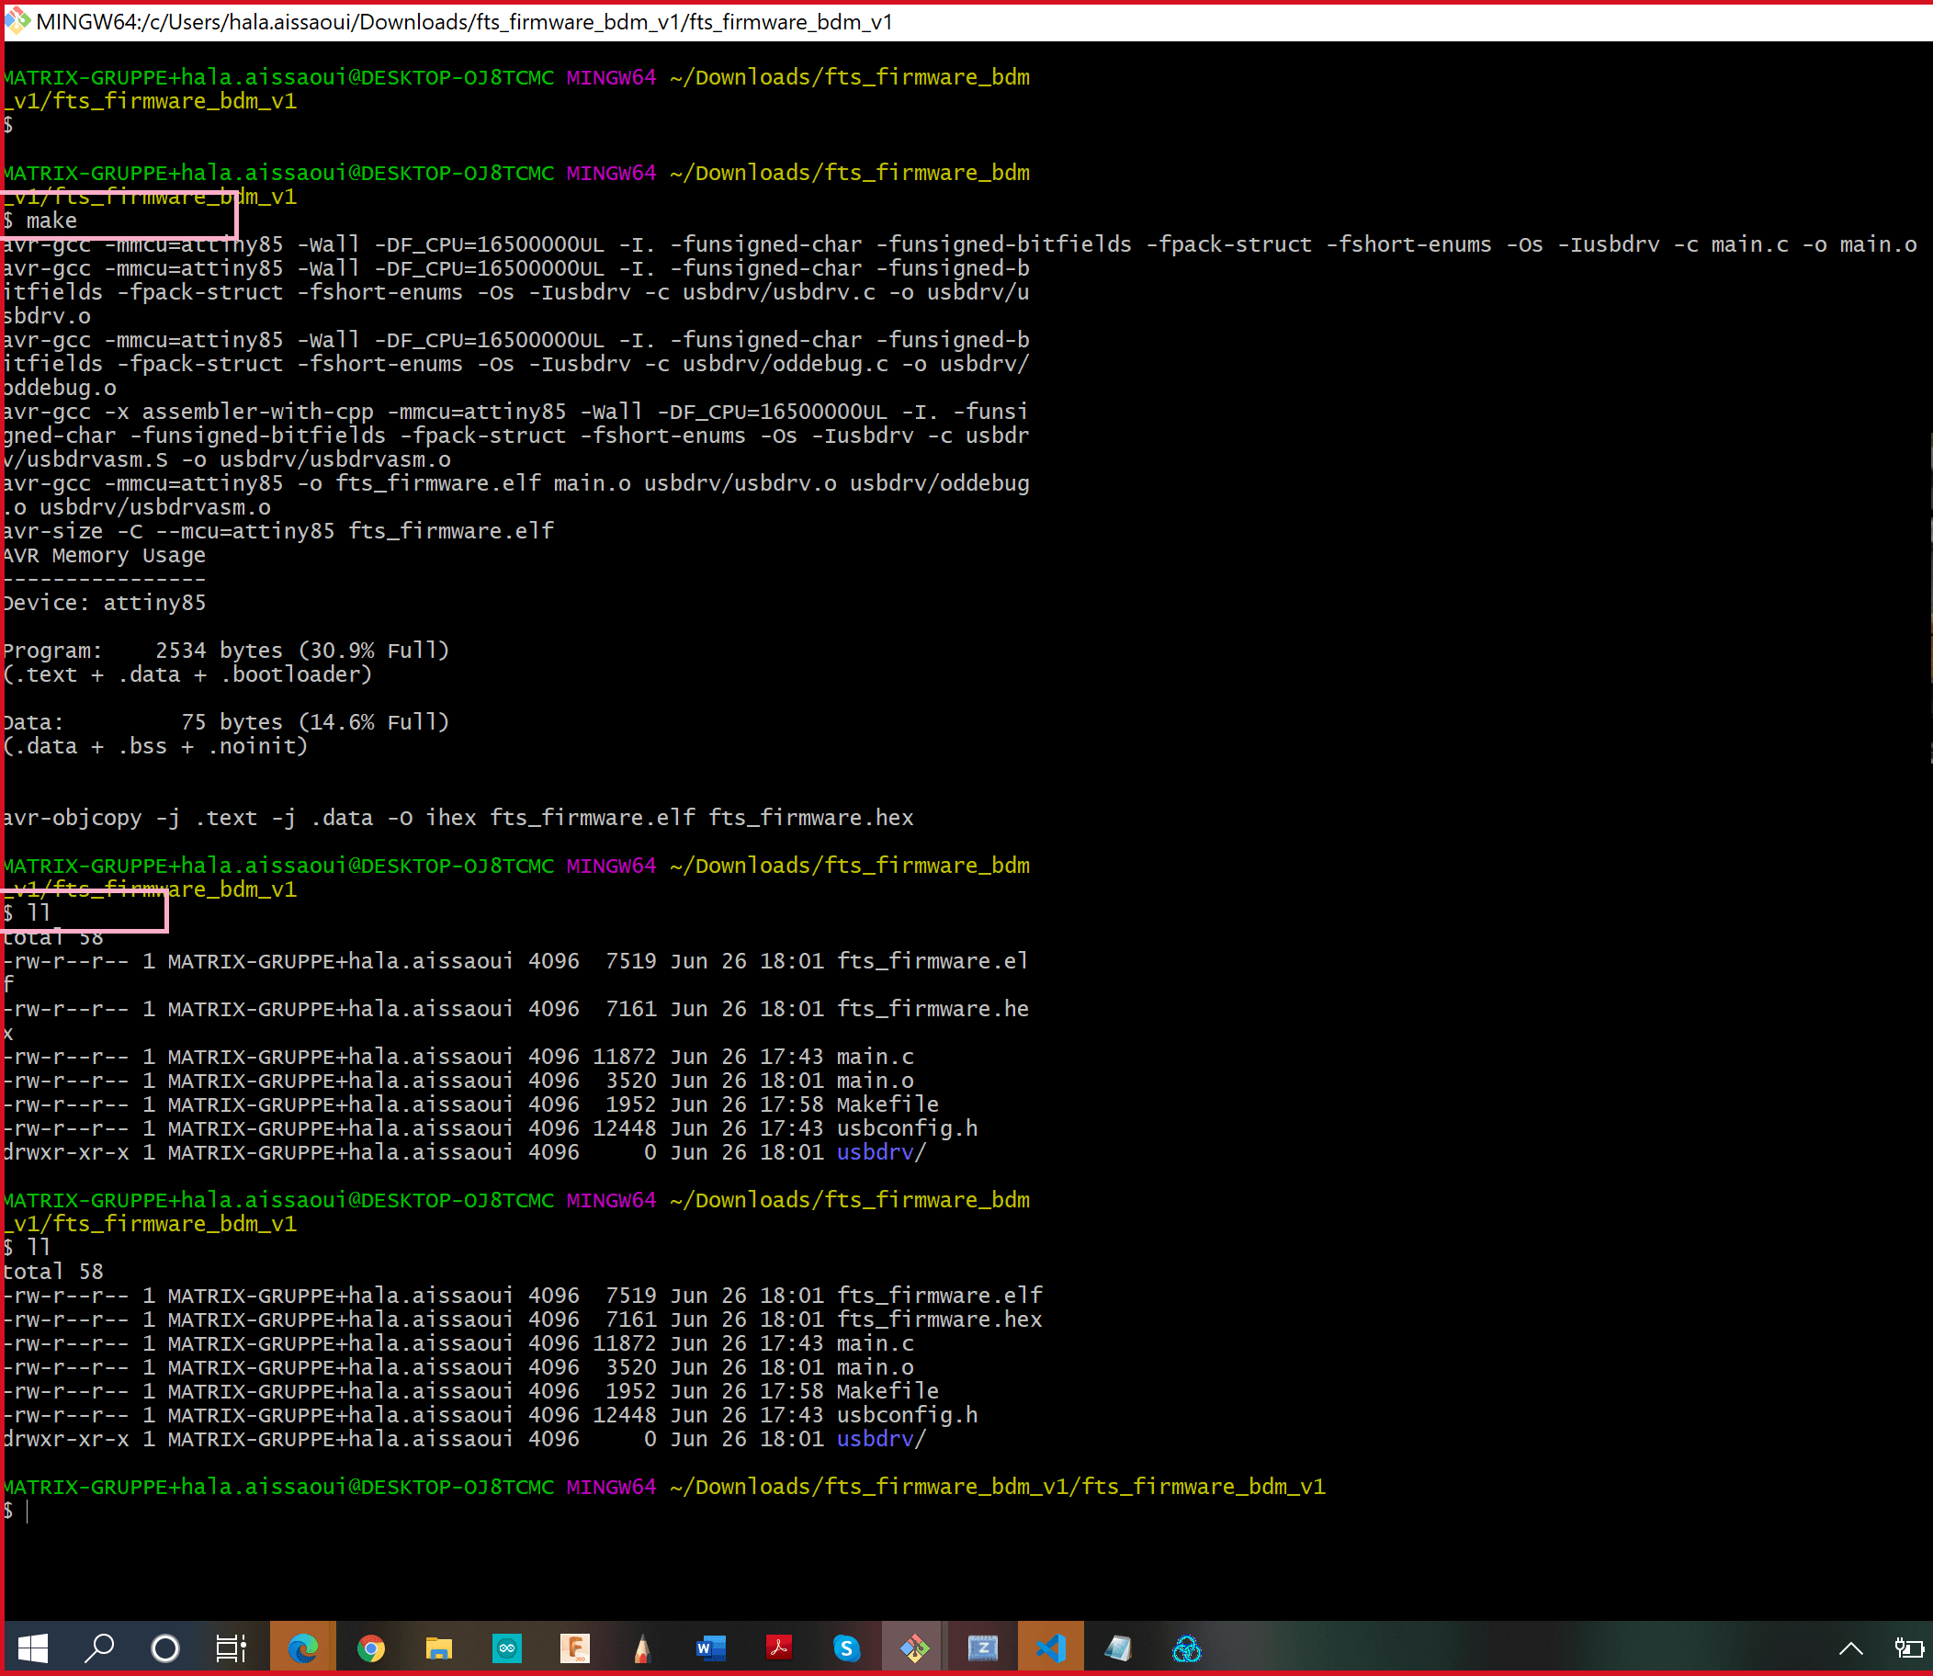The image size is (1933, 1676).
Task: Launch Google Chrome from taskbar
Action: click(x=371, y=1648)
